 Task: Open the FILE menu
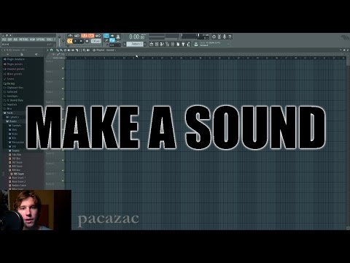click(4, 39)
